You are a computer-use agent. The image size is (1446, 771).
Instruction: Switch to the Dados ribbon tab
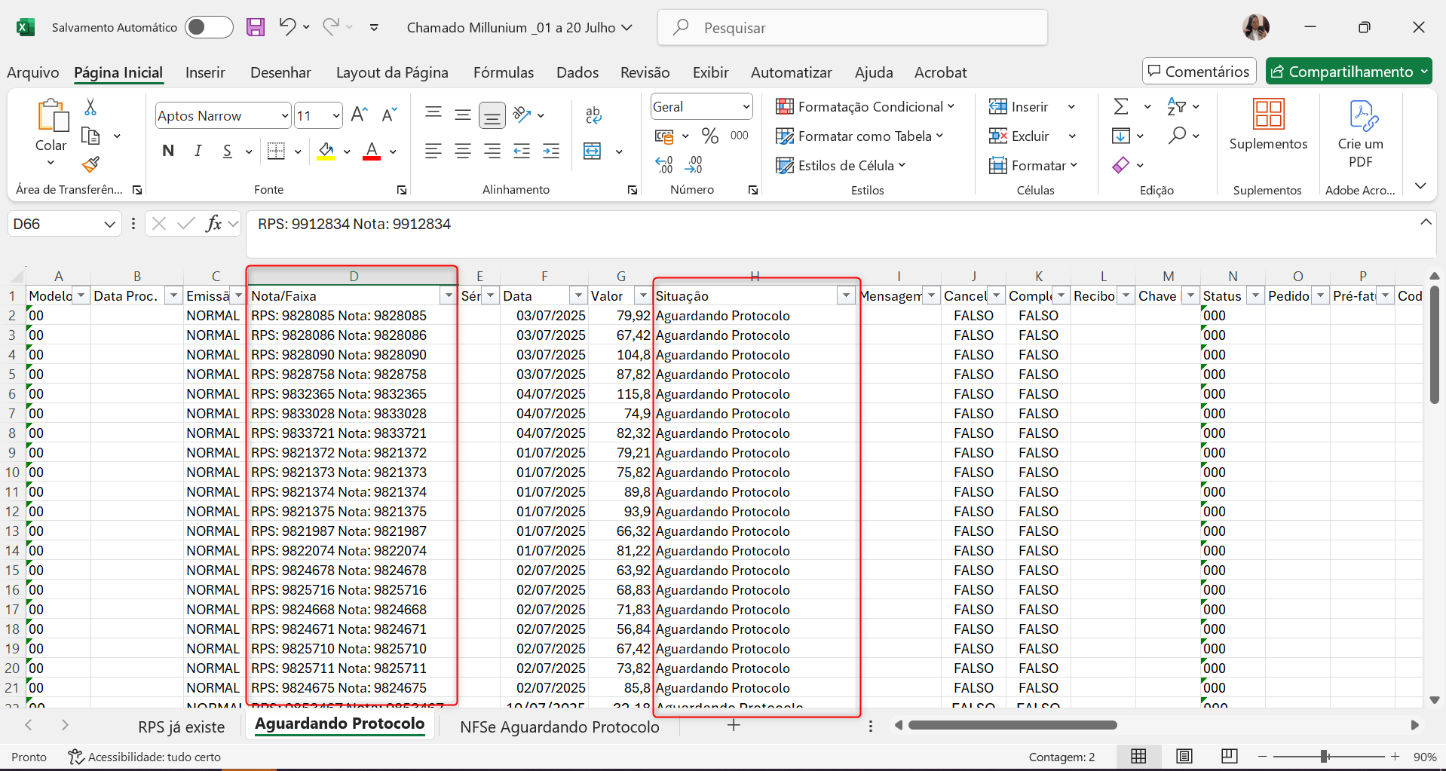tap(577, 72)
